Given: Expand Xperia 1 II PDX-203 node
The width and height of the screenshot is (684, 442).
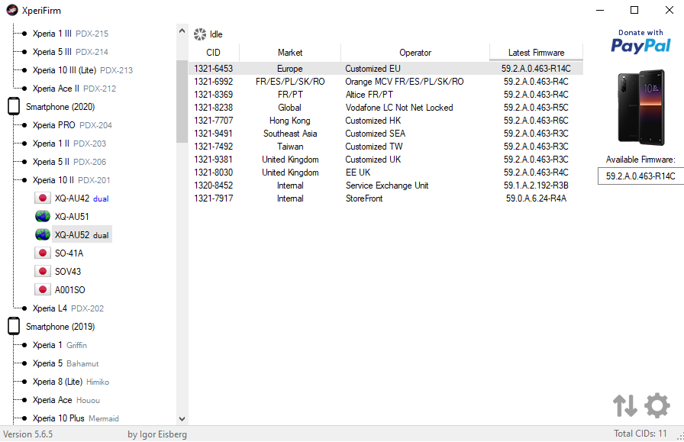Looking at the screenshot, I should point(69,144).
